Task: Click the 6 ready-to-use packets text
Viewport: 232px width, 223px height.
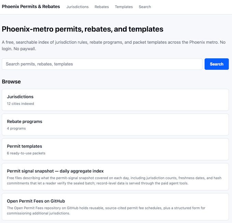Action: pyautogui.click(x=26, y=153)
